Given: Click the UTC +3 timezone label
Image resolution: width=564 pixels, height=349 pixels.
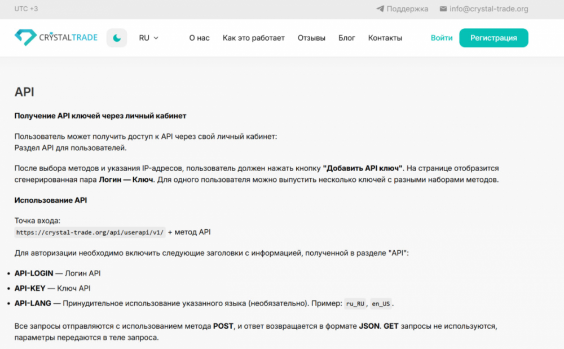Looking at the screenshot, I should point(26,9).
